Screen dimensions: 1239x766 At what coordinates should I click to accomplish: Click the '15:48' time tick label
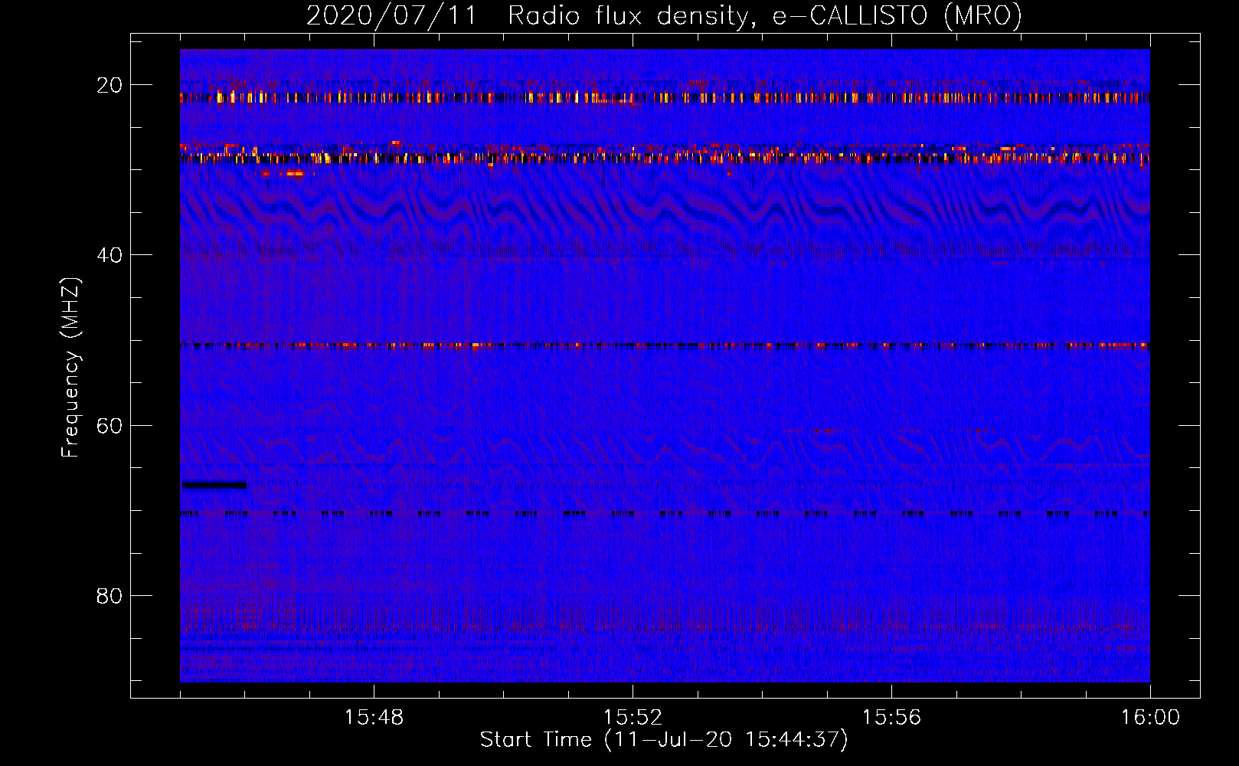point(374,718)
